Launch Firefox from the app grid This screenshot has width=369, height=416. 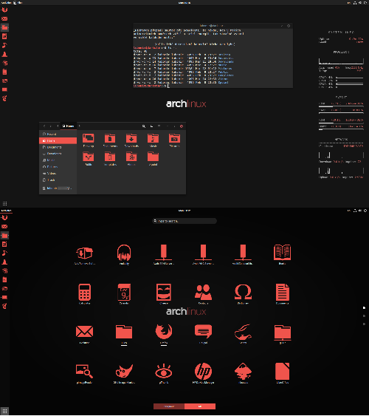click(163, 333)
